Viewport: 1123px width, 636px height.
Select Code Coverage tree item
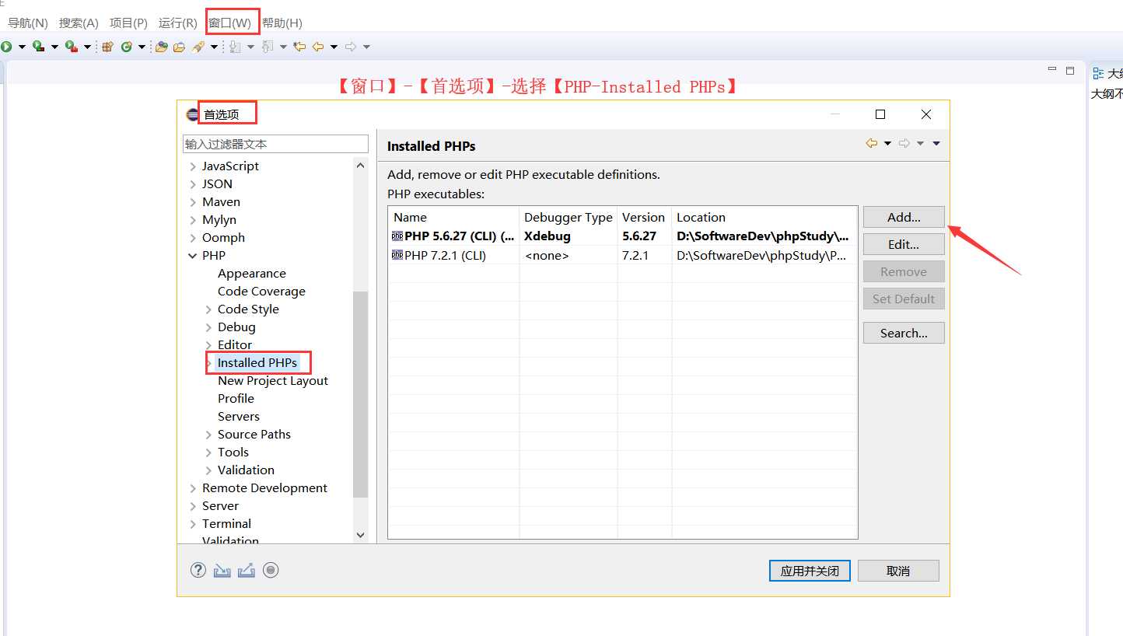261,291
